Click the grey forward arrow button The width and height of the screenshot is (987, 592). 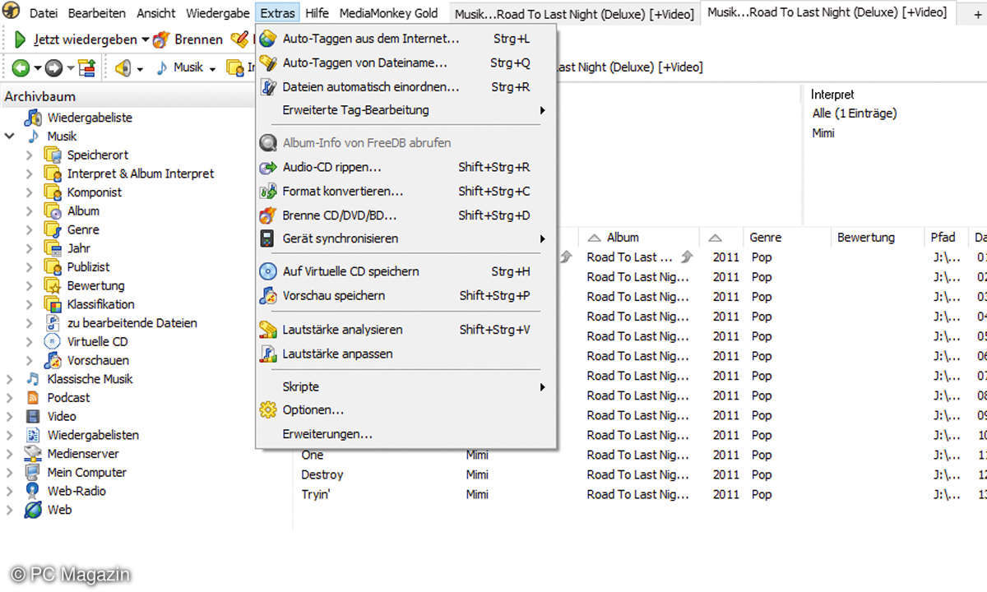coord(53,68)
